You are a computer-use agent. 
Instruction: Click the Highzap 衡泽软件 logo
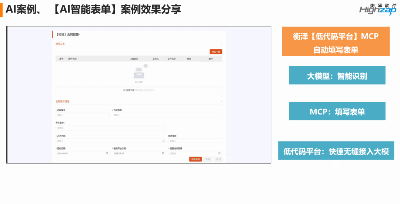378,9
